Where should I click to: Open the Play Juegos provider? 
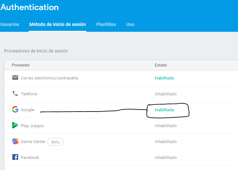[32, 126]
